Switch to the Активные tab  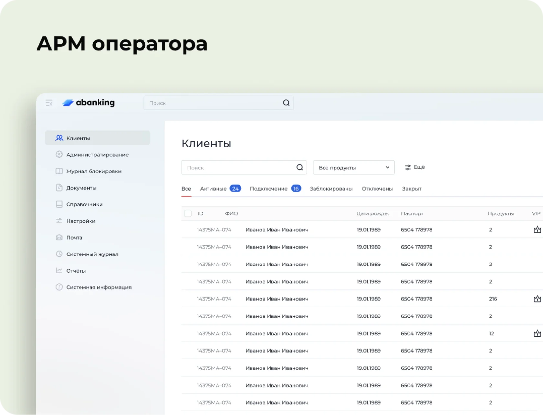220,189
